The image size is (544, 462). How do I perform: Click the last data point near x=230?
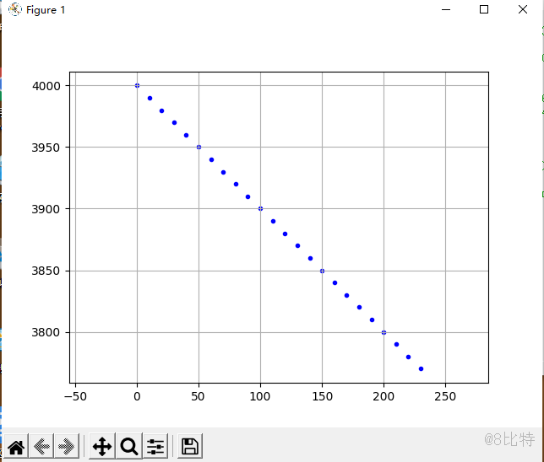tap(421, 368)
